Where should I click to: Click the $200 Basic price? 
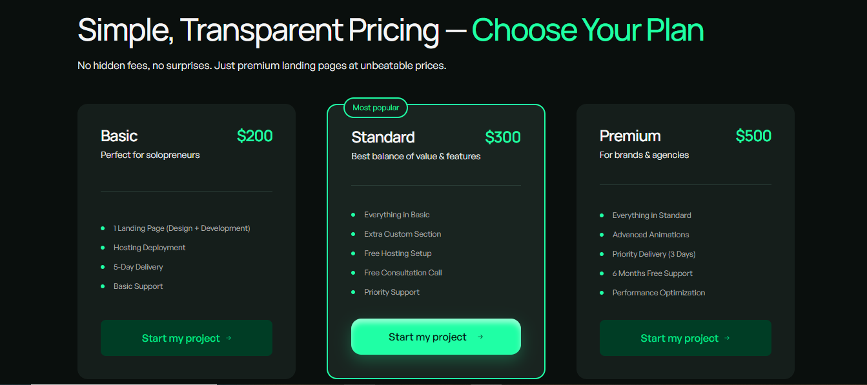click(x=255, y=136)
